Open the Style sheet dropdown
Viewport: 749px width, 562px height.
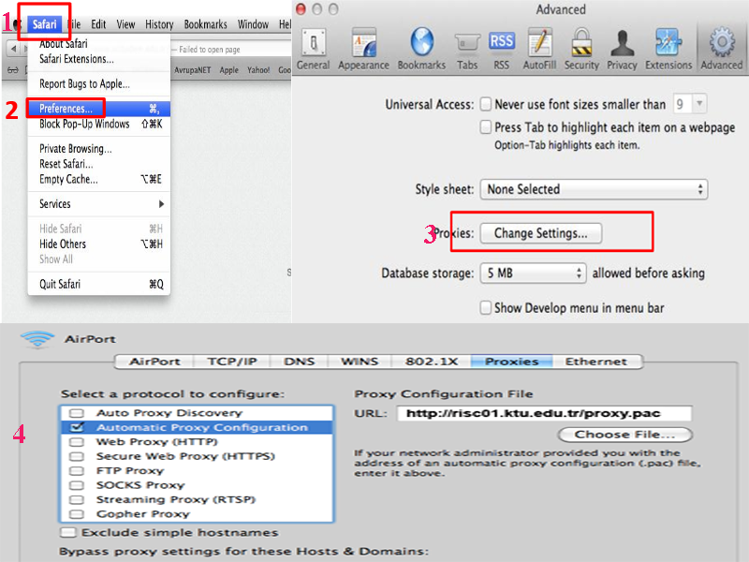coord(594,189)
